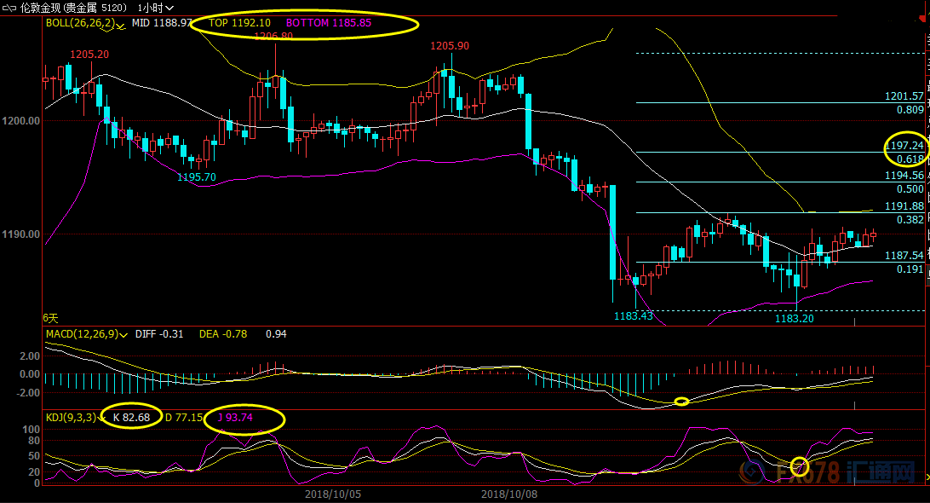Click the 1187.54 Fibonacci 0.191 level label

[x=904, y=256]
